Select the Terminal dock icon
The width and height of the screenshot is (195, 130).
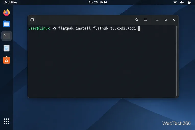[7, 36]
